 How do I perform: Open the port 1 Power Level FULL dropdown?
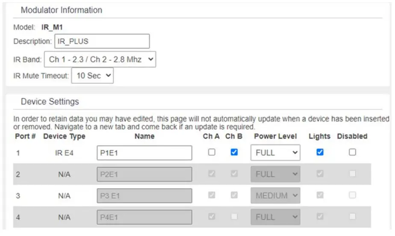click(275, 153)
